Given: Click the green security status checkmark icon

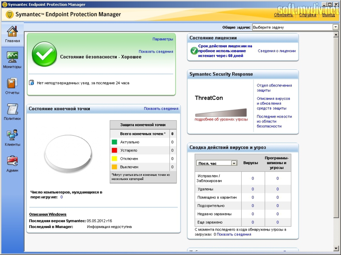Looking at the screenshot, I should (44, 54).
